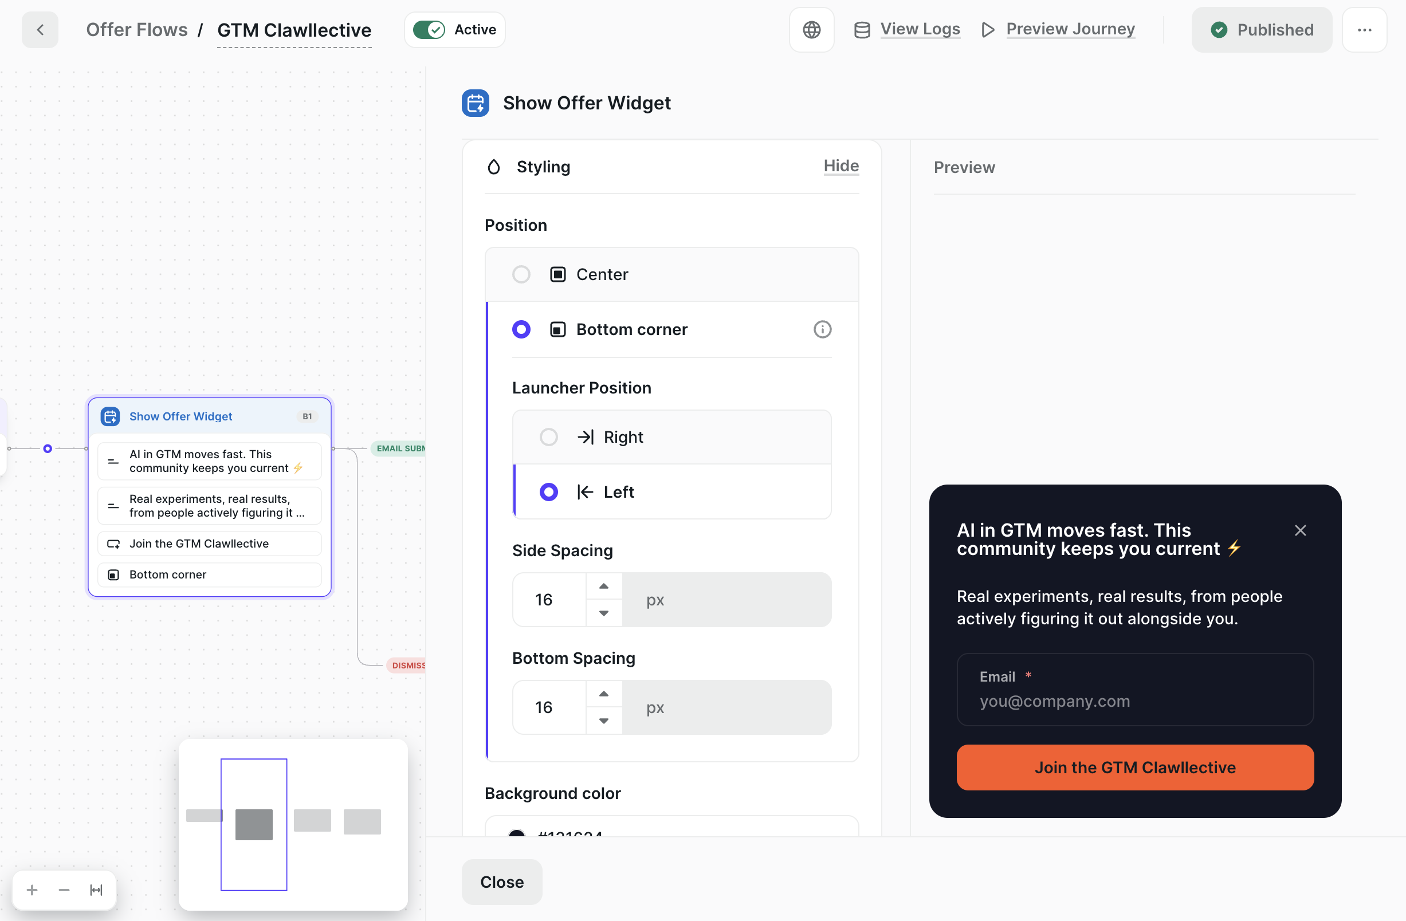Select the Center position radio button
The height and width of the screenshot is (921, 1406).
click(520, 274)
